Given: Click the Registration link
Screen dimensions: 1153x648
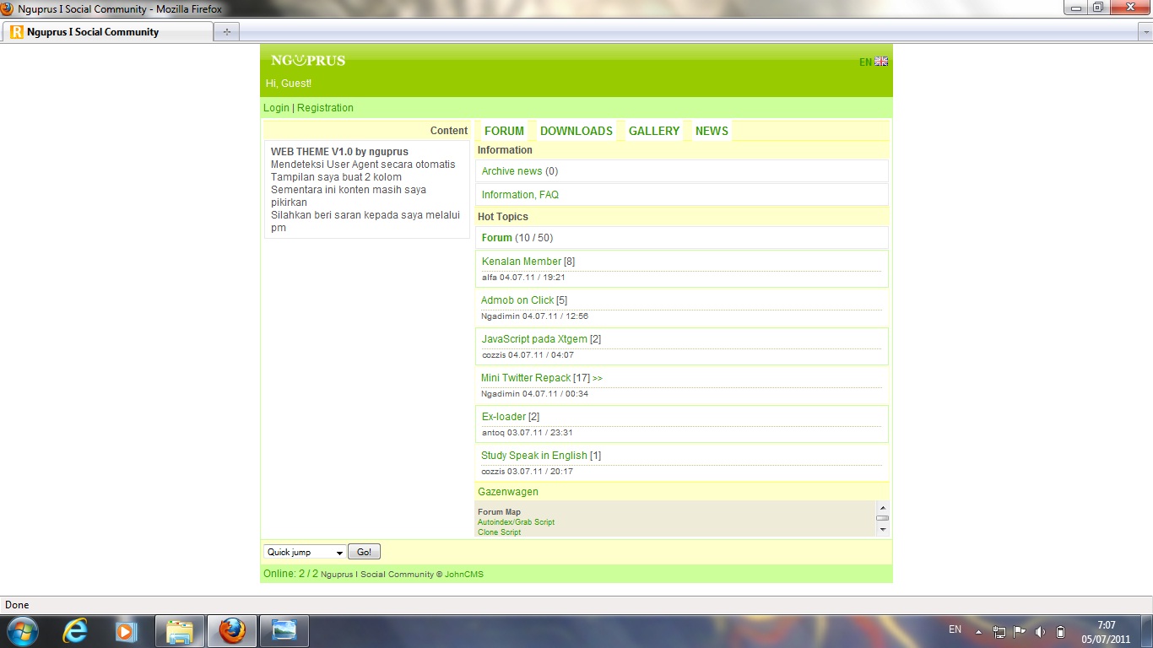Looking at the screenshot, I should coord(325,108).
